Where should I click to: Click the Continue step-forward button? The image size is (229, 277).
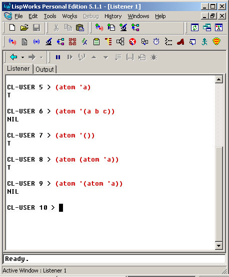(70, 57)
